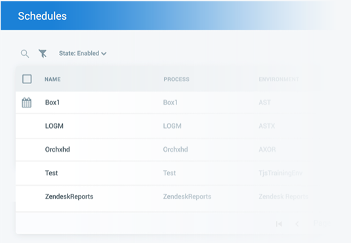The height and width of the screenshot is (243, 351).
Task: Open the Test schedule name
Action: click(51, 173)
